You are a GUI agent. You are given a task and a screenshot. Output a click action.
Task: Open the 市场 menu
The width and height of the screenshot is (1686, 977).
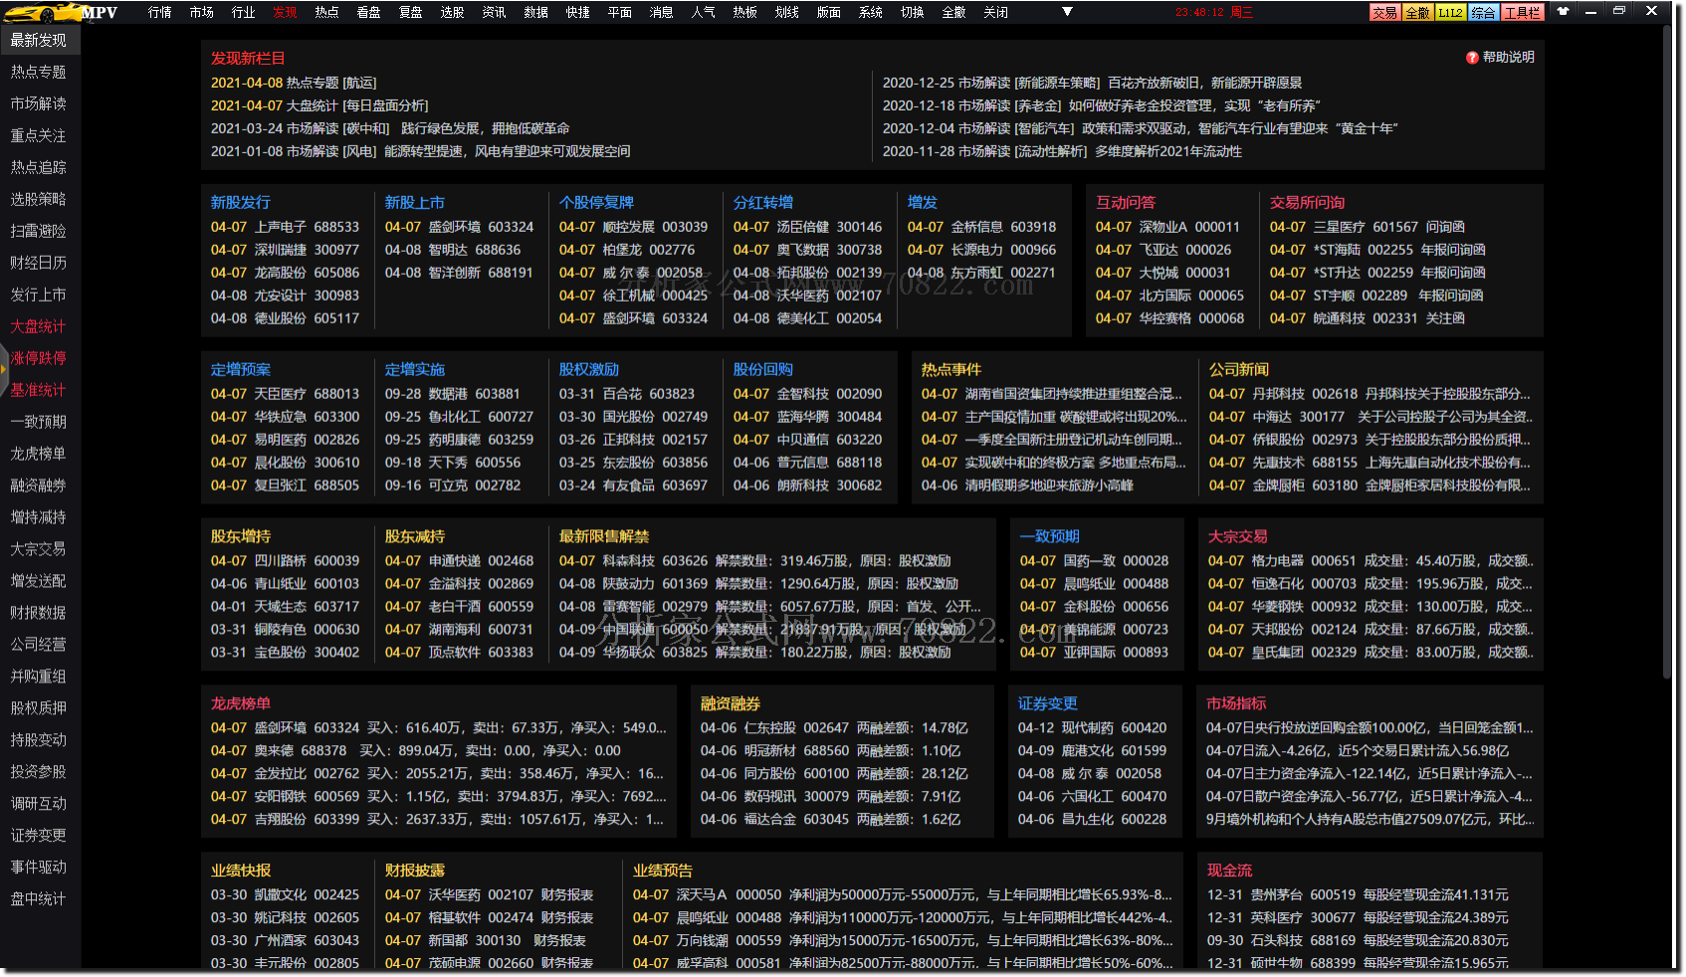coord(201,12)
